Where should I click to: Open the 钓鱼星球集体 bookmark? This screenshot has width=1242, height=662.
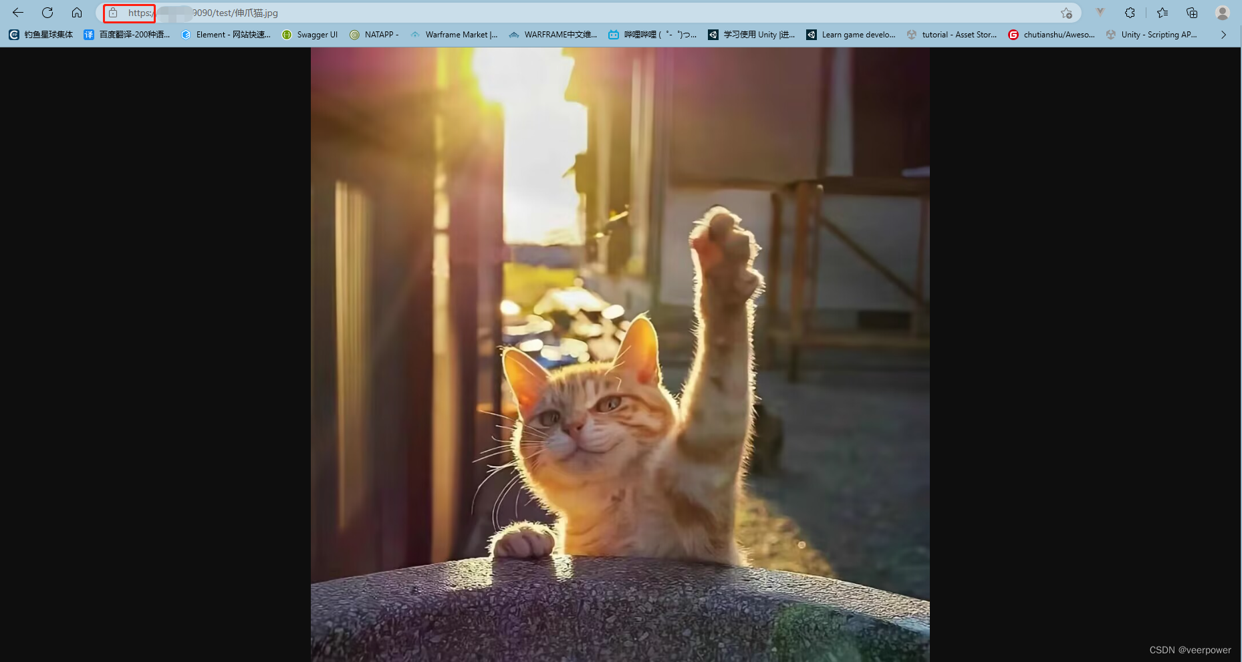pyautogui.click(x=41, y=35)
